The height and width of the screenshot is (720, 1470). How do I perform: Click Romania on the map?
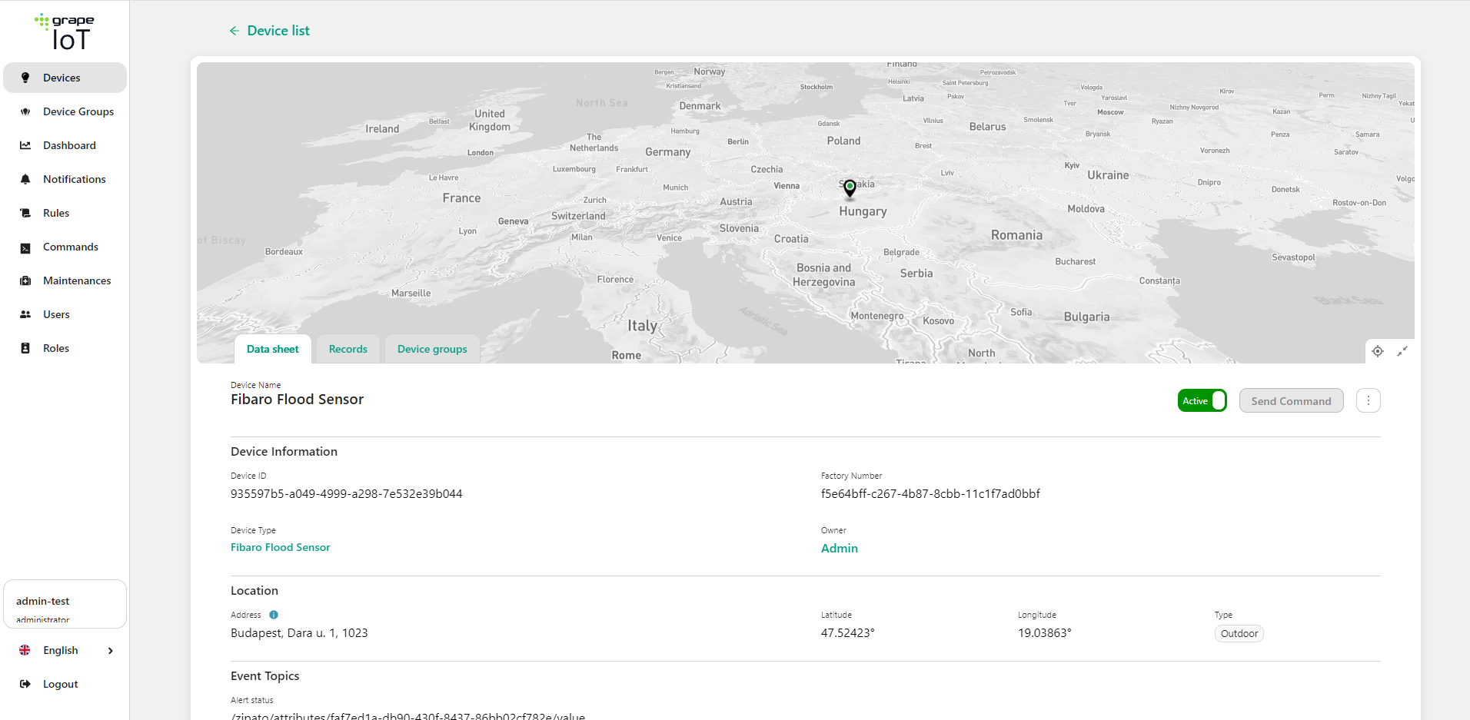[1016, 235]
